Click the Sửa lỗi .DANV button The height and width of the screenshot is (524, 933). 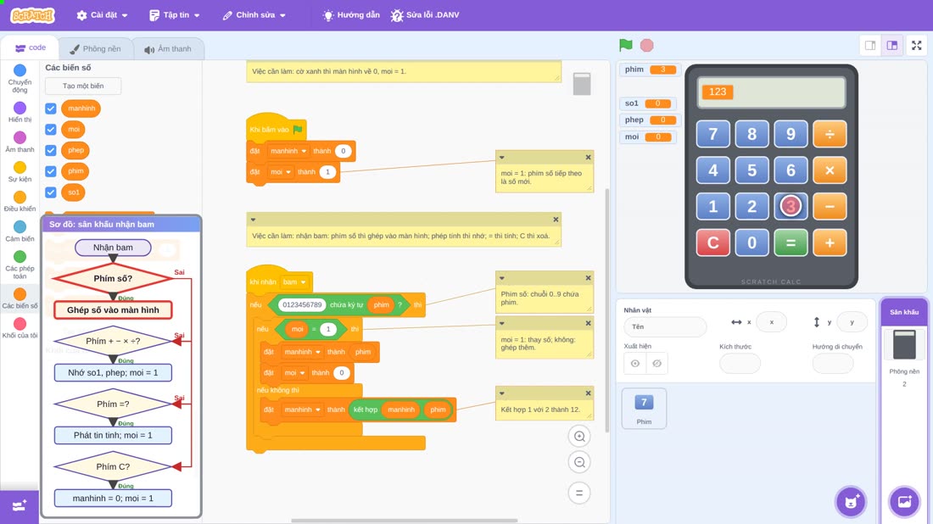tap(425, 15)
